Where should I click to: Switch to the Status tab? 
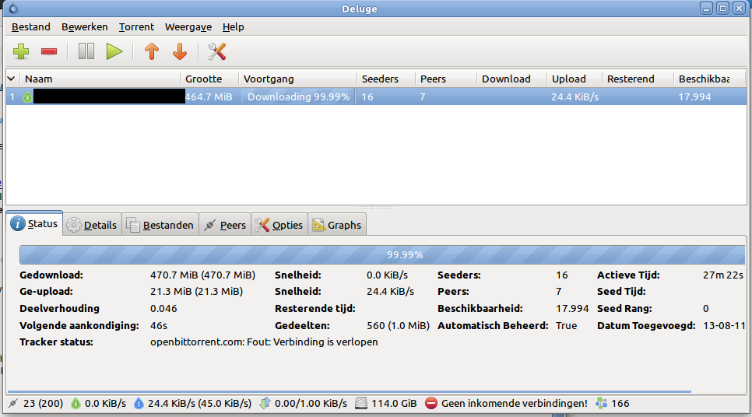34,223
